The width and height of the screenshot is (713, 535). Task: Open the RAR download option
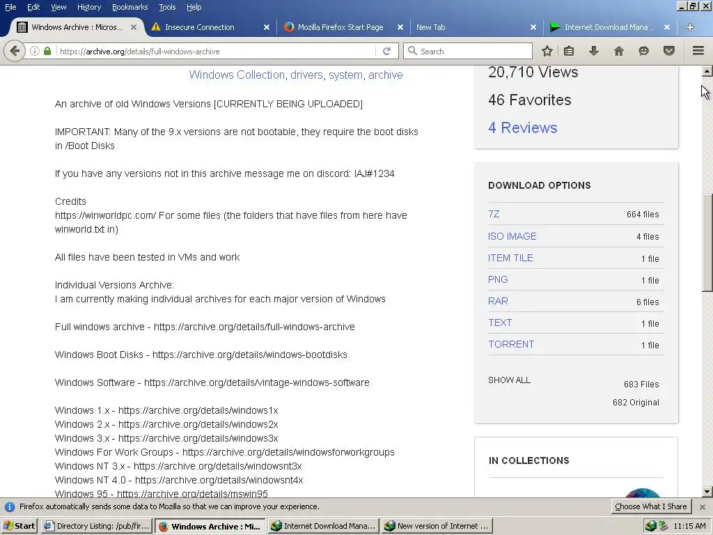coord(498,301)
